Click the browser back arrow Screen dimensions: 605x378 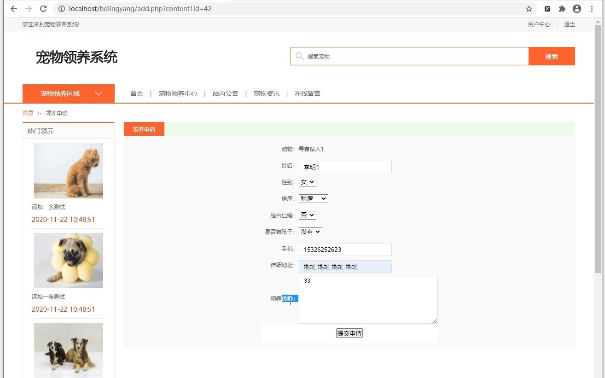click(x=14, y=9)
